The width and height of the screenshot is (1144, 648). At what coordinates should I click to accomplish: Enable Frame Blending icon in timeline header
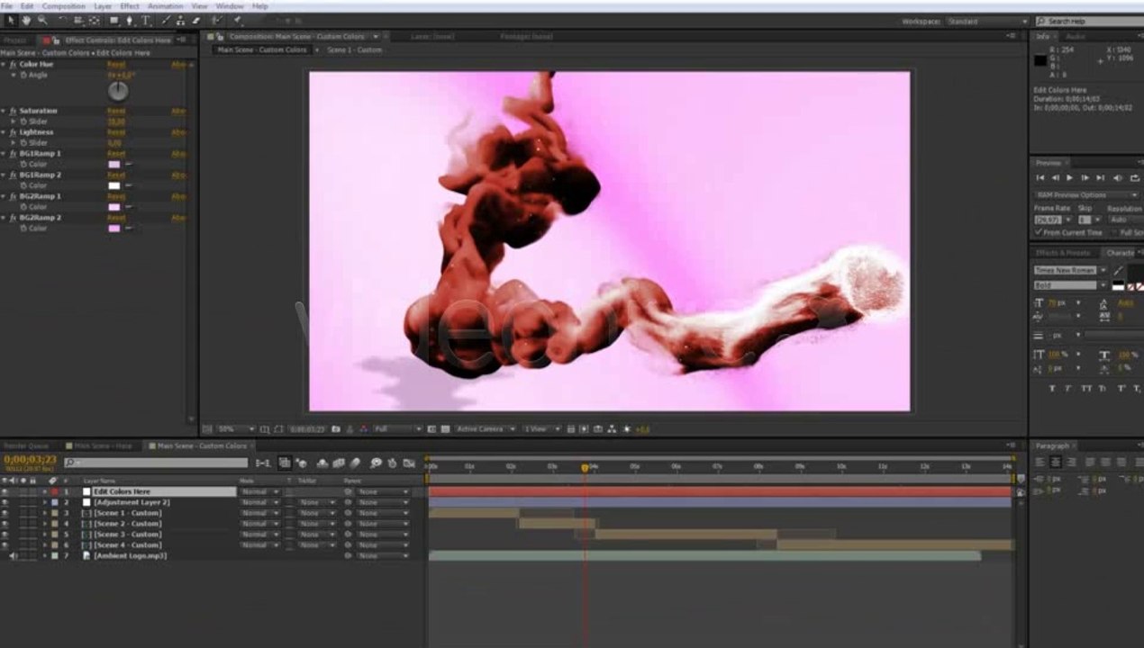339,463
